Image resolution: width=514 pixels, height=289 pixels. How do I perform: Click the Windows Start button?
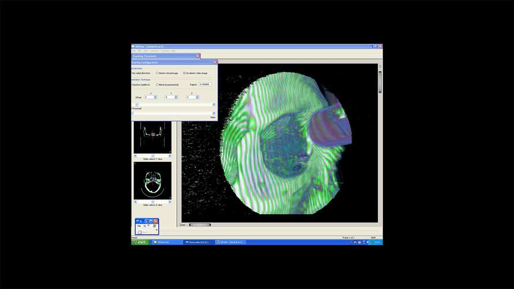[x=140, y=242]
